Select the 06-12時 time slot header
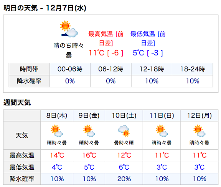221x187 pixels. [111, 69]
